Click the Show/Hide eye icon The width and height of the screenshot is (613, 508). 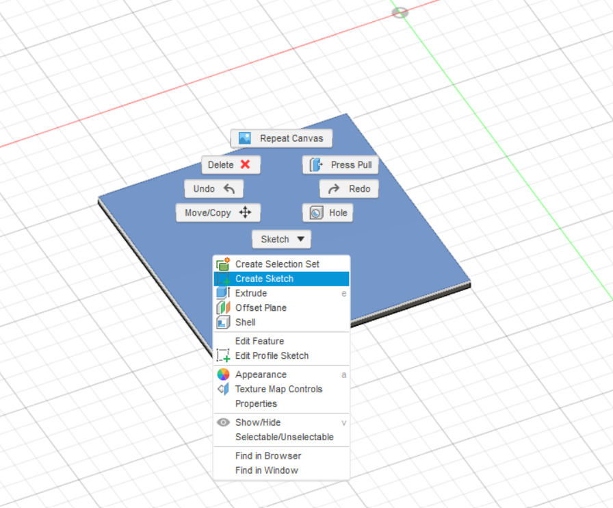point(223,422)
